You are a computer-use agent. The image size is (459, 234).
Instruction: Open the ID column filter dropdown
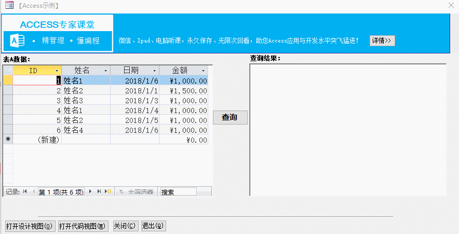tap(57, 71)
